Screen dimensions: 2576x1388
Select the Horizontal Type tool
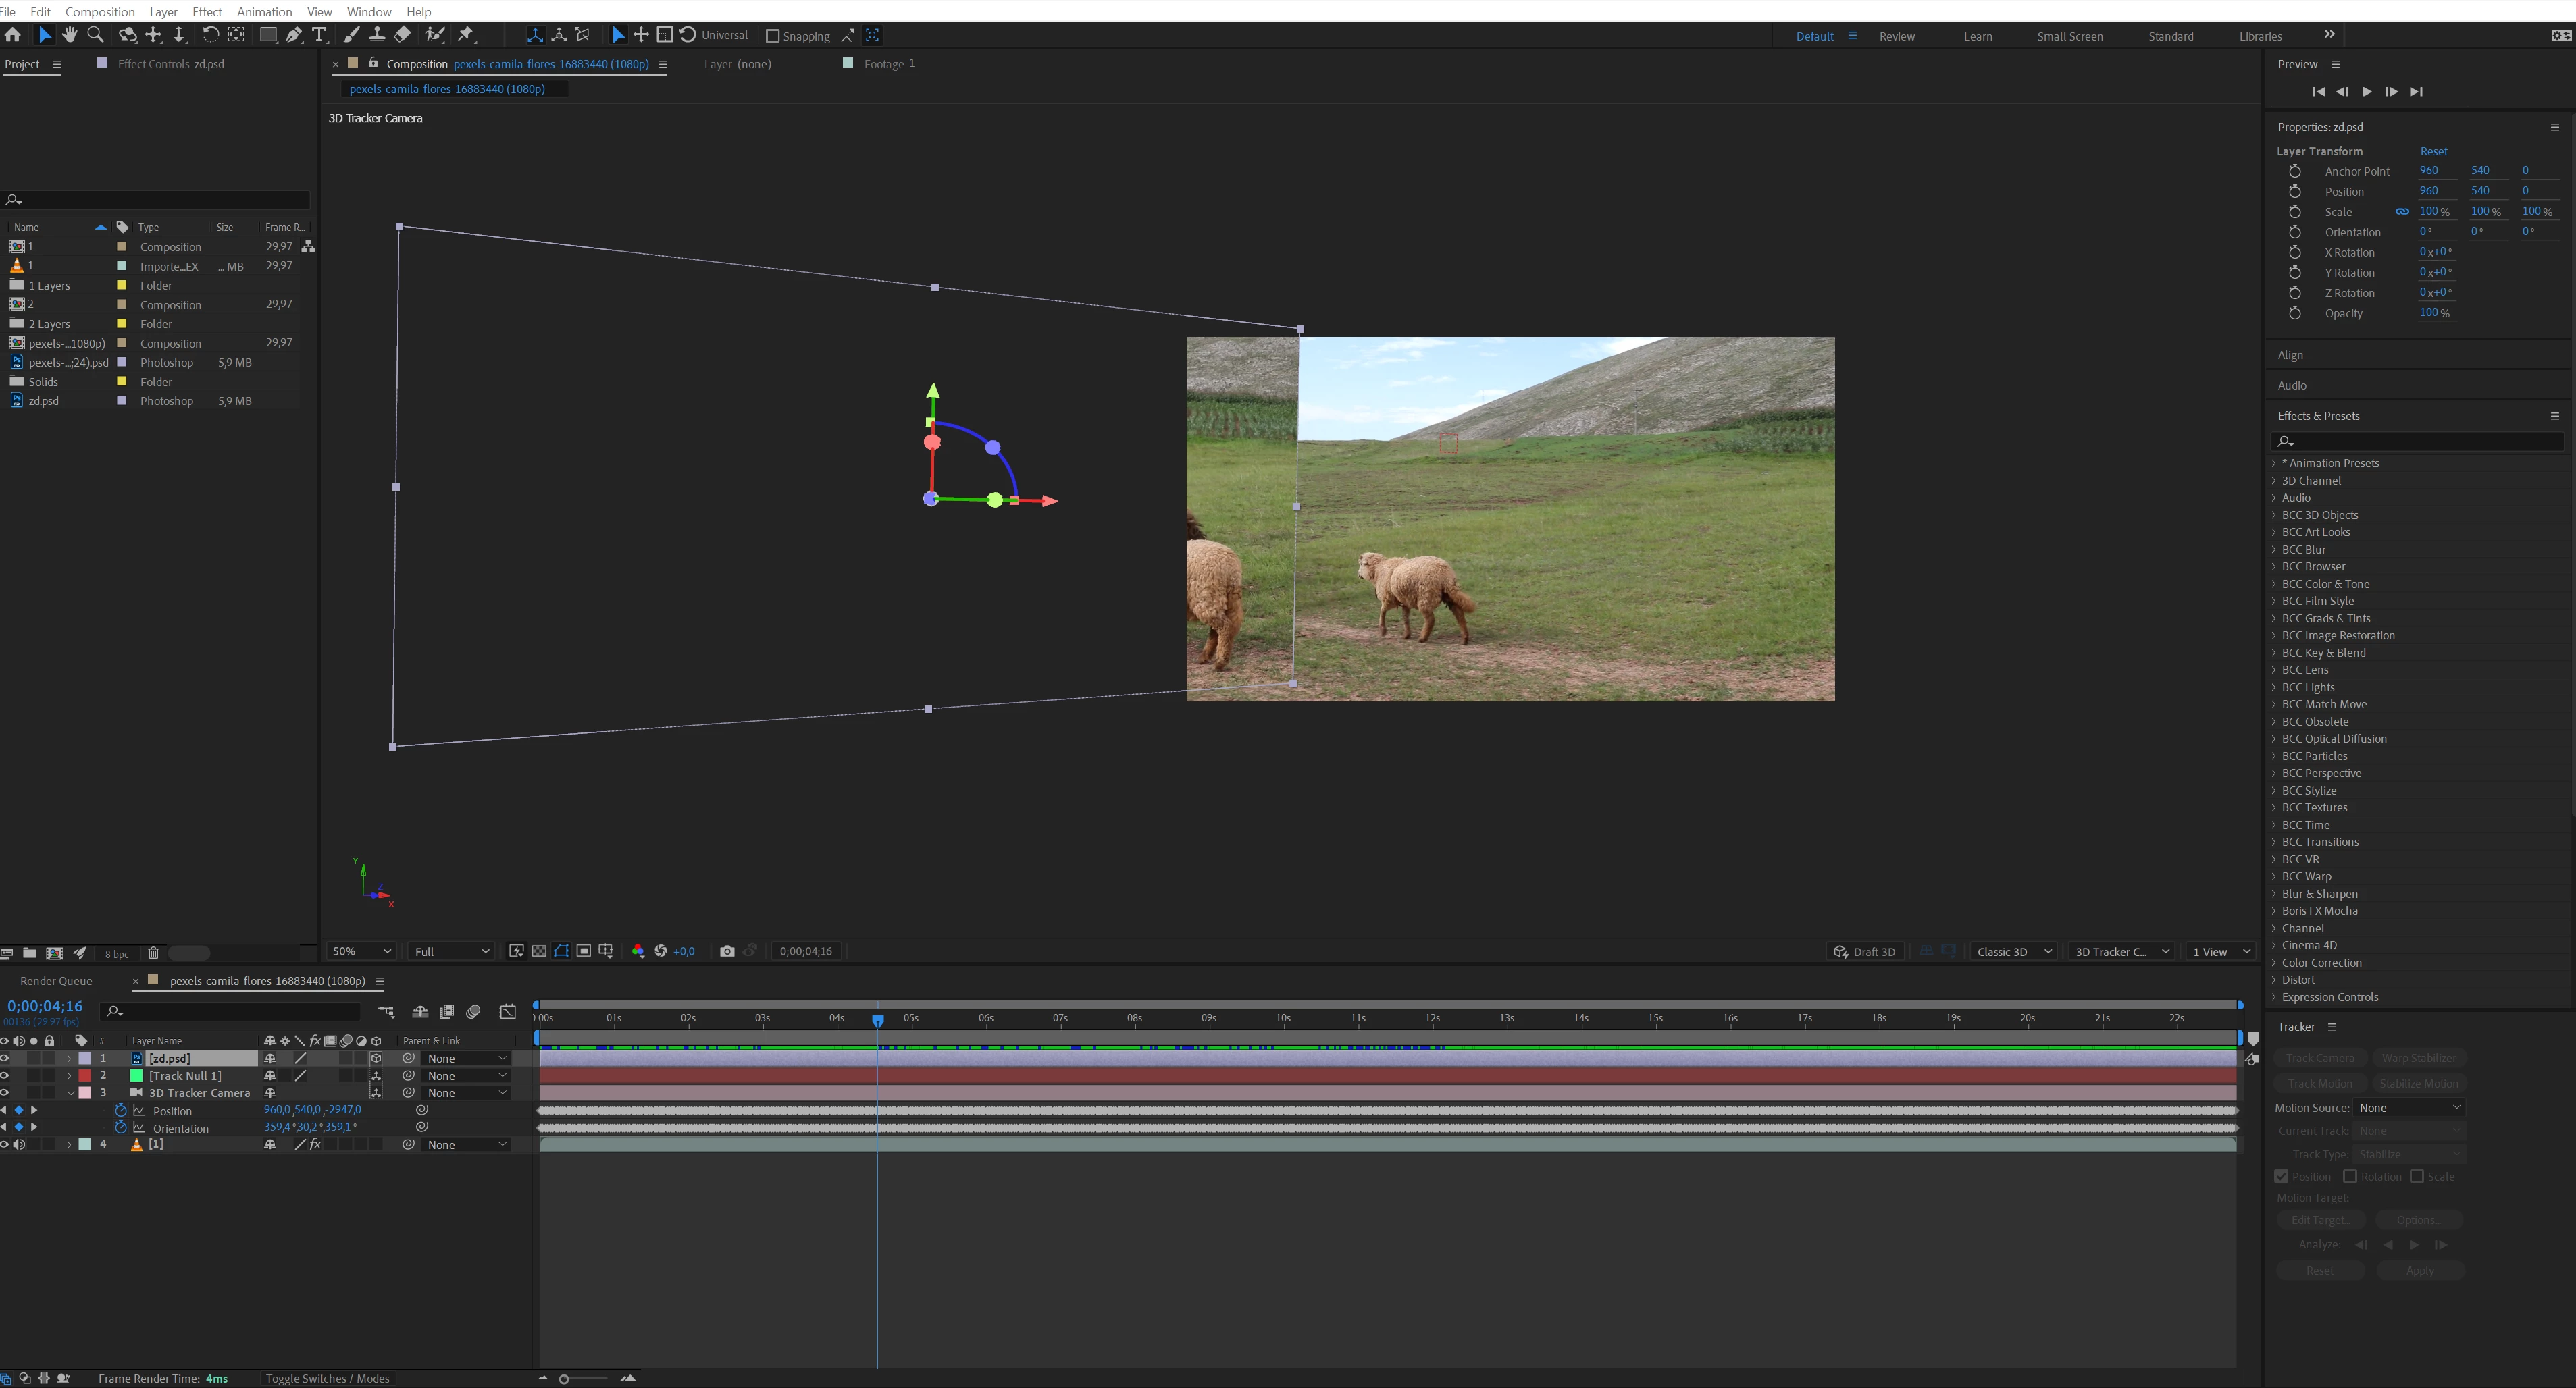tap(320, 35)
